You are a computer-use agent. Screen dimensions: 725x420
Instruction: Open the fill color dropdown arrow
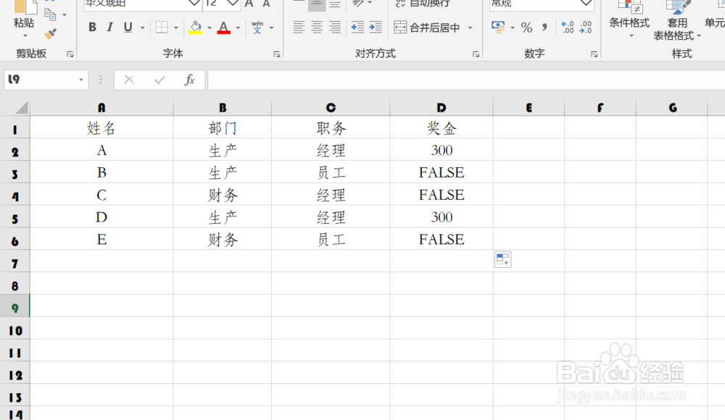(x=209, y=28)
